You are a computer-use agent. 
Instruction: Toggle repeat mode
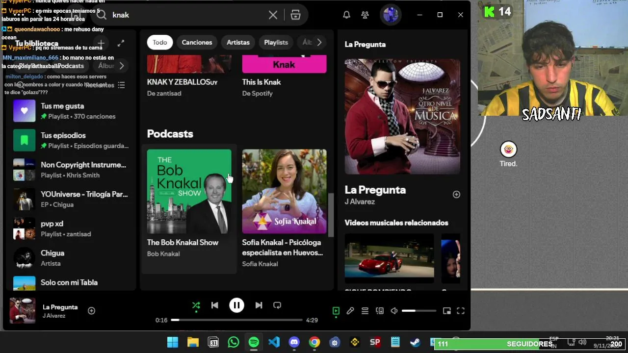click(x=277, y=305)
